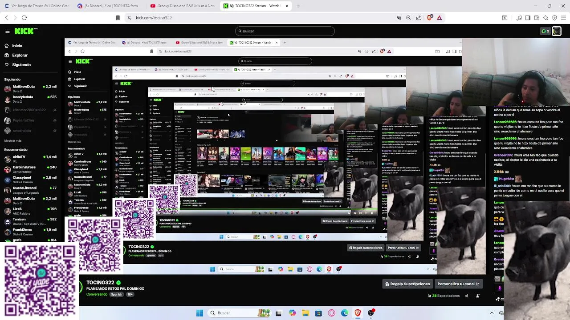Screen dimensions: 570x320
Task: Open GuadaLibrandi channel in main sidebar
Action: click(x=30, y=190)
